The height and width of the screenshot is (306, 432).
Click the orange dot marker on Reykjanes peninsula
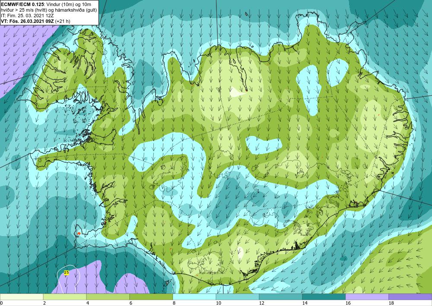coord(79,233)
